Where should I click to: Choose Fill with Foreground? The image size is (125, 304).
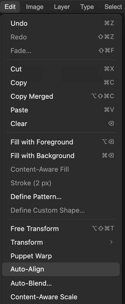point(61,142)
